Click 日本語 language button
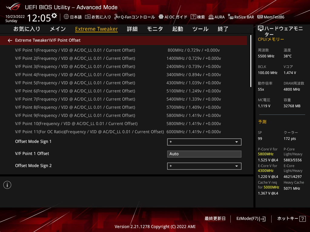Image resolution: width=310 pixels, height=232 pixels. pos(76,17)
